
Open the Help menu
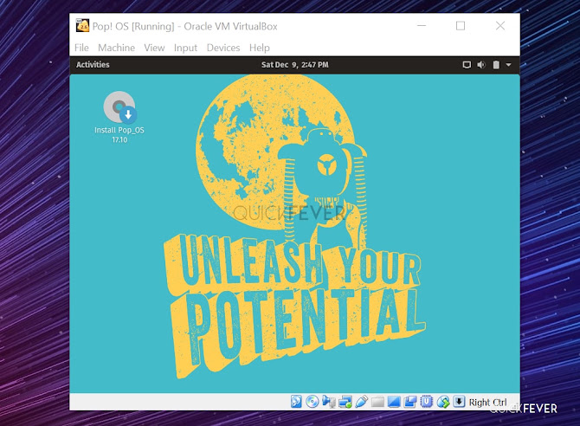[x=260, y=48]
